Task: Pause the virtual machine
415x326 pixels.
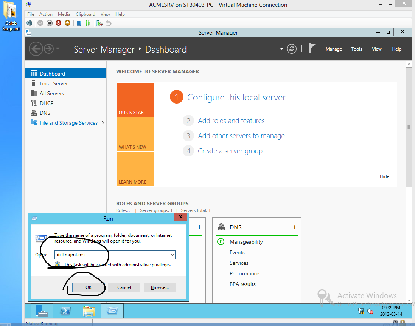Action: pyautogui.click(x=79, y=23)
